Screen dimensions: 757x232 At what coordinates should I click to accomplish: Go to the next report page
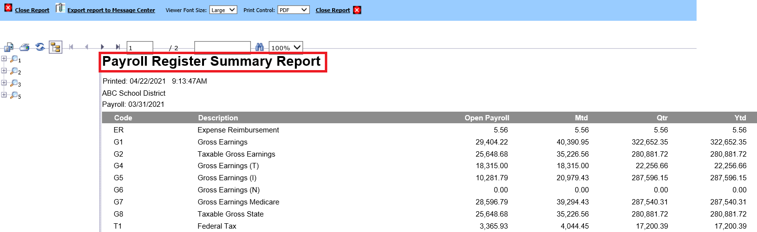102,47
